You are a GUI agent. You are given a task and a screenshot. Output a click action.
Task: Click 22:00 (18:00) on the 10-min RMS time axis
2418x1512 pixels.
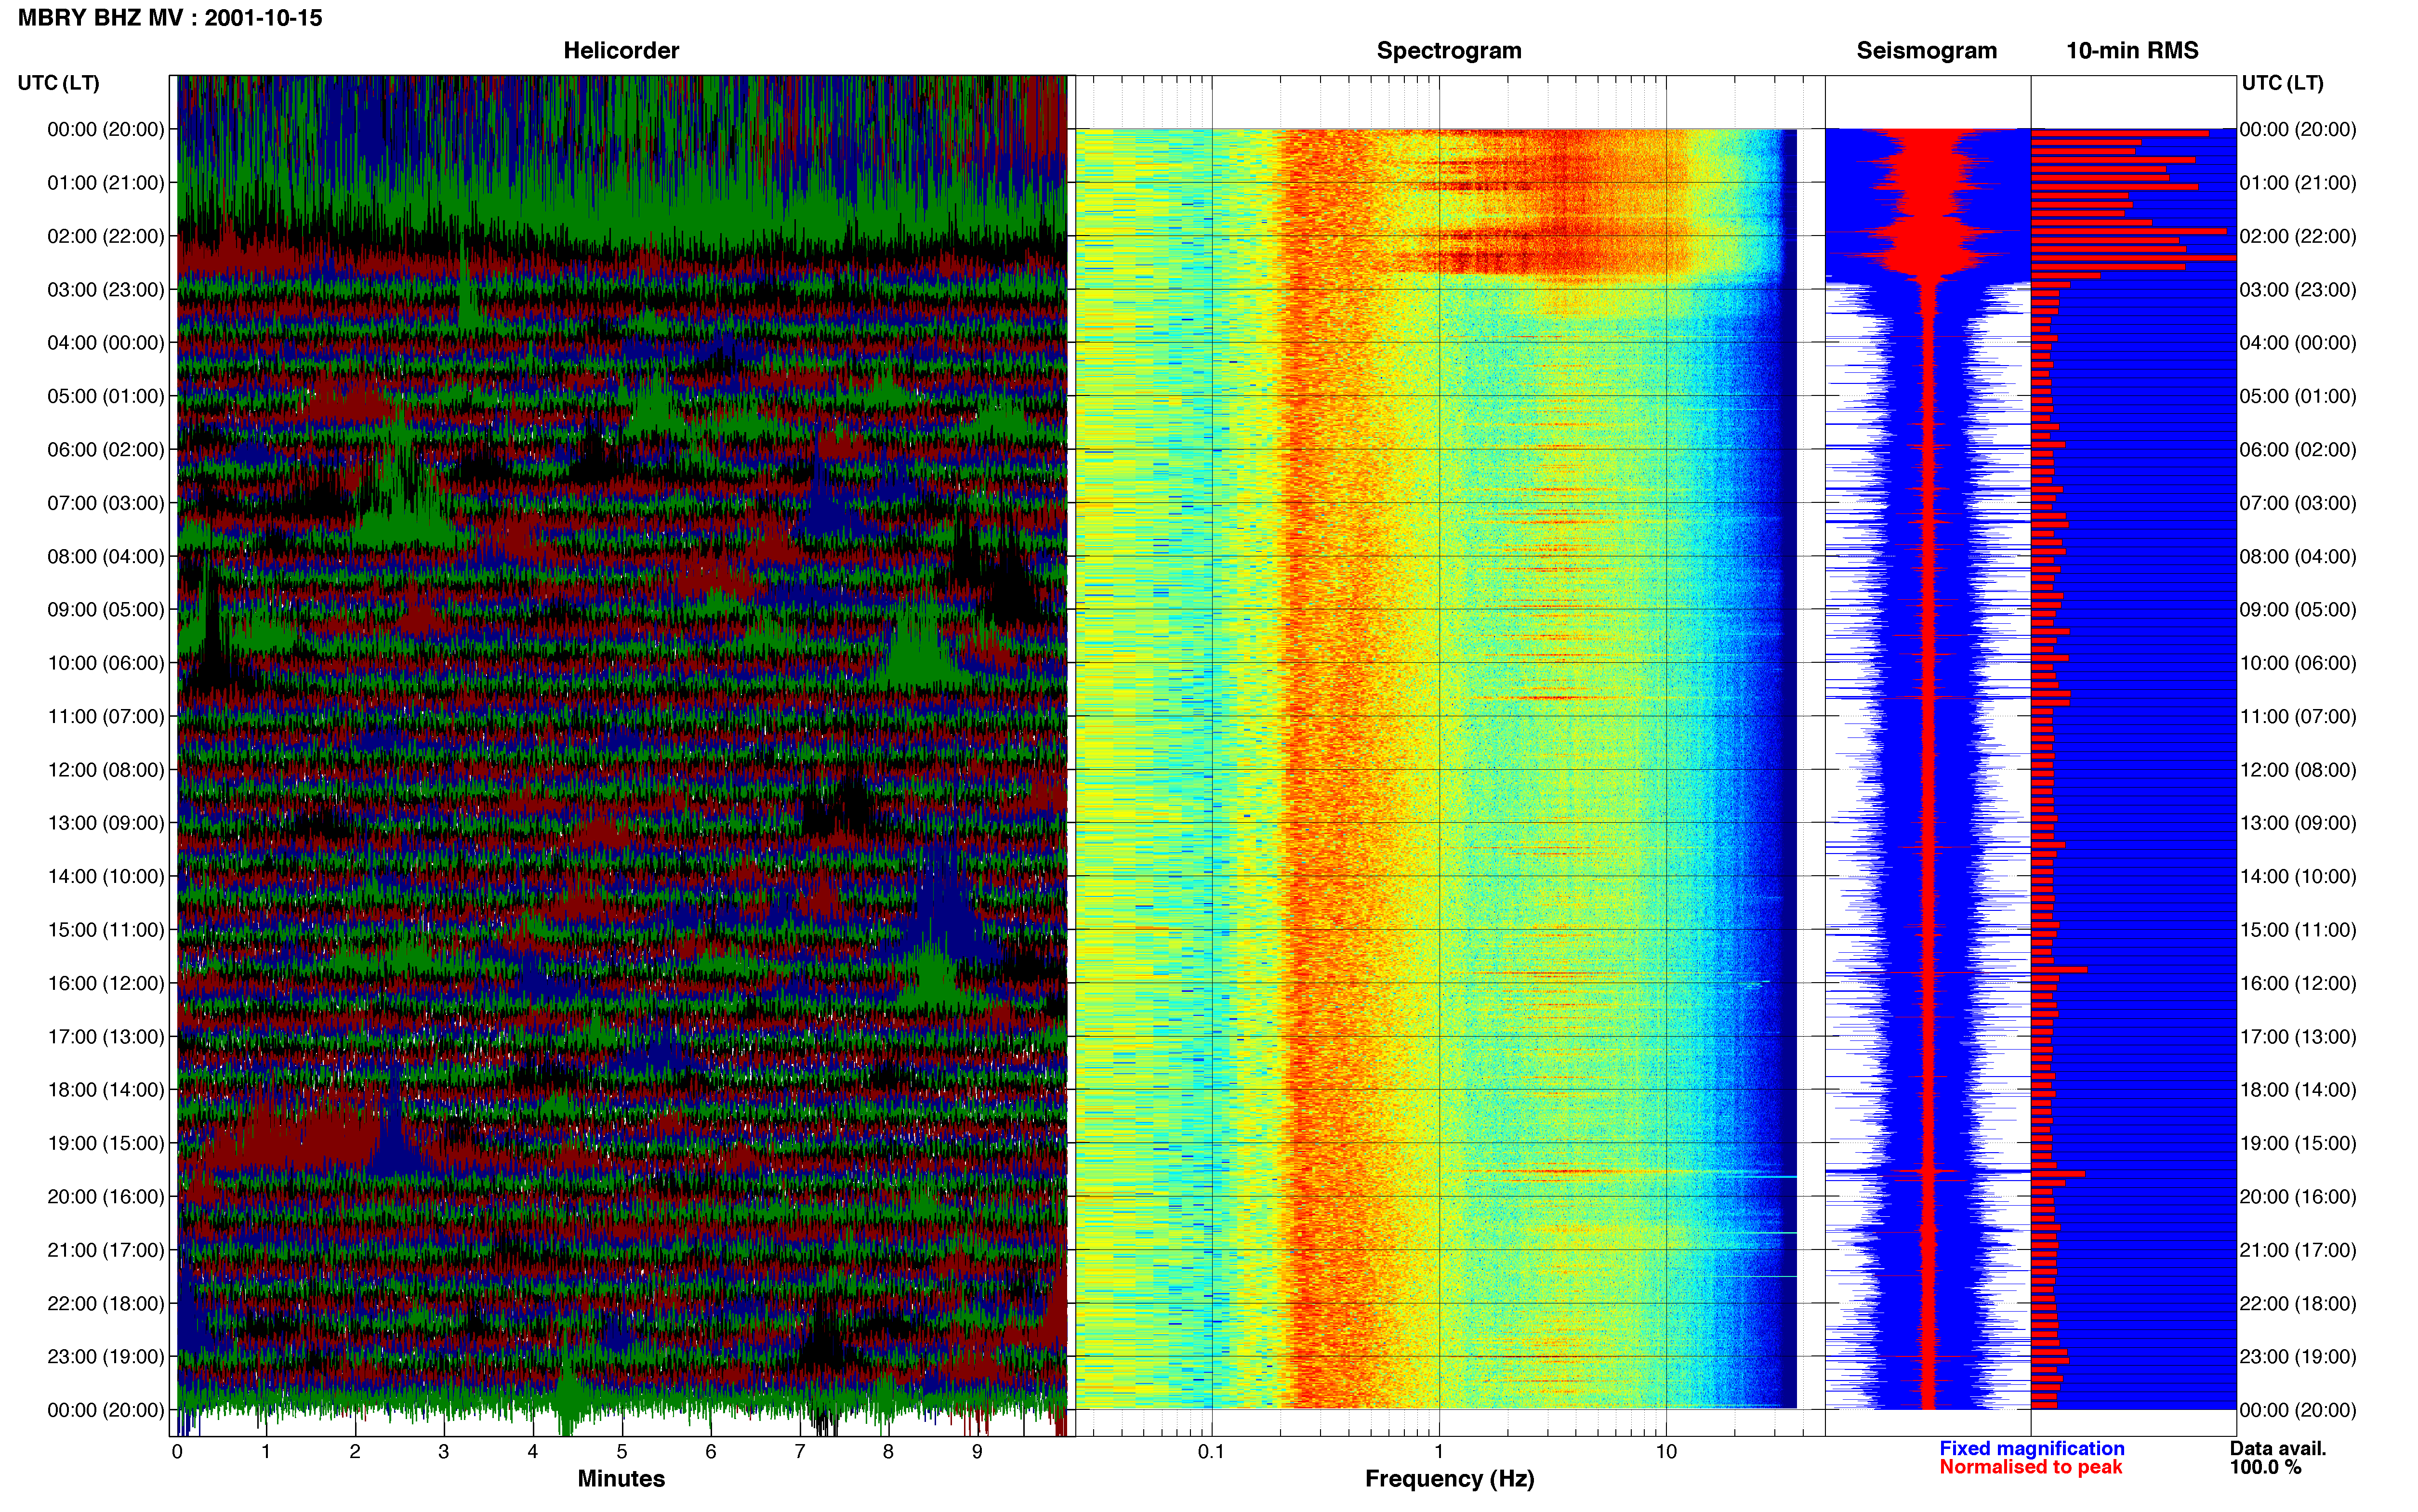point(2298,1304)
